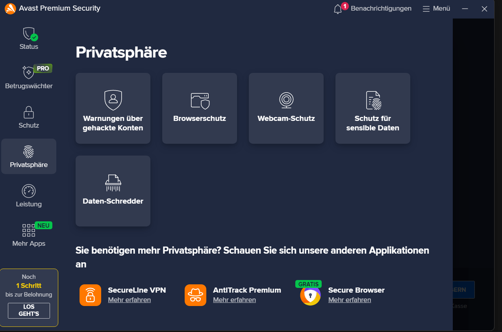
Task: Open Schutz für sensible Daten
Action: point(372,108)
